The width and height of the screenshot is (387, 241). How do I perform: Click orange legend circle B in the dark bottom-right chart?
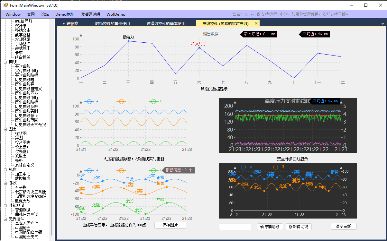(x=275, y=167)
